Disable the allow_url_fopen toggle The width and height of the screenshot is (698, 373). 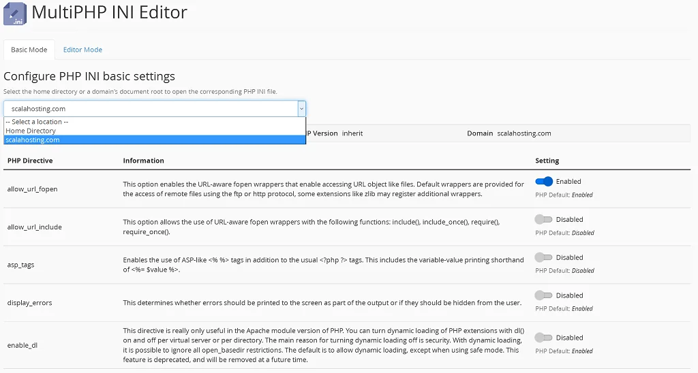pyautogui.click(x=544, y=182)
